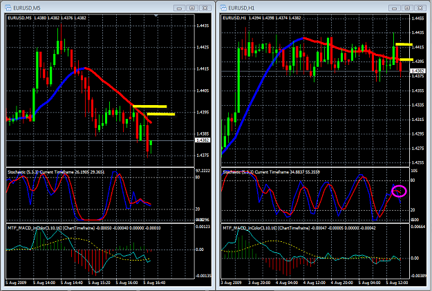Click the H1 Stochastic (5,3,3) label with 34.8837
This screenshot has height=291, width=432.
[x=272, y=172]
